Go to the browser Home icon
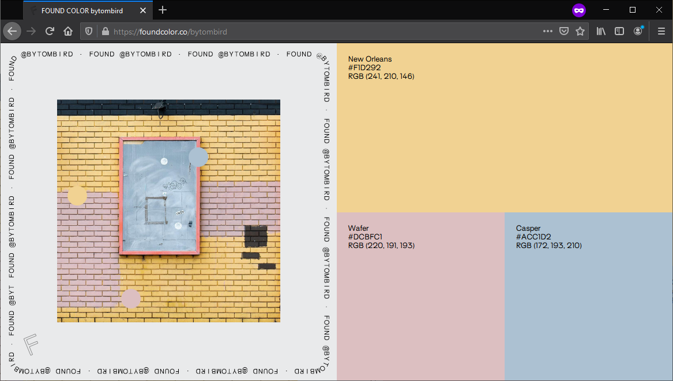Screen dimensions: 673x381 (x=68, y=32)
